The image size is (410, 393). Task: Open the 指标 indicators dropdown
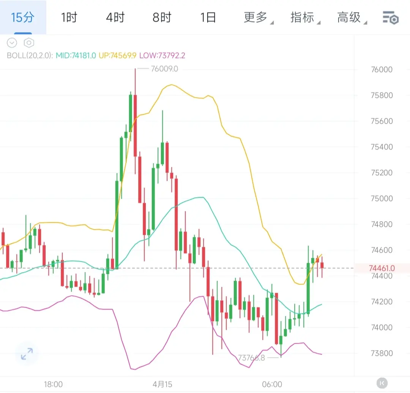[x=305, y=17]
